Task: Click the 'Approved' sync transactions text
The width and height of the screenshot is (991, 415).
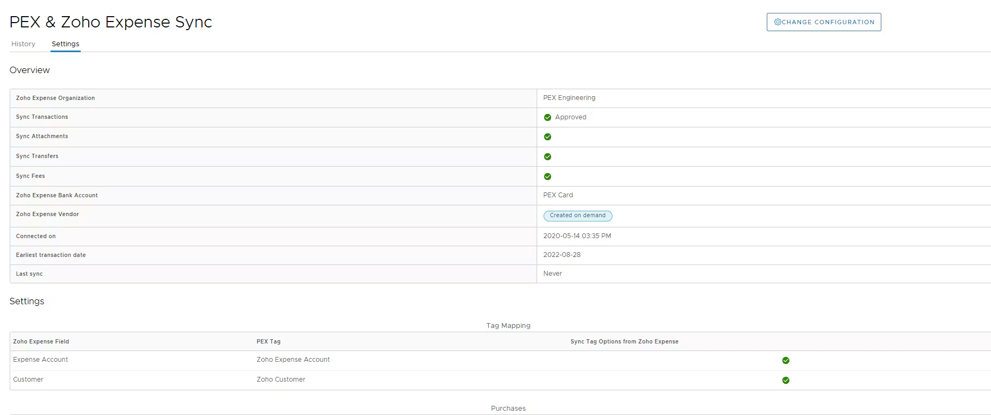Action: tap(571, 117)
